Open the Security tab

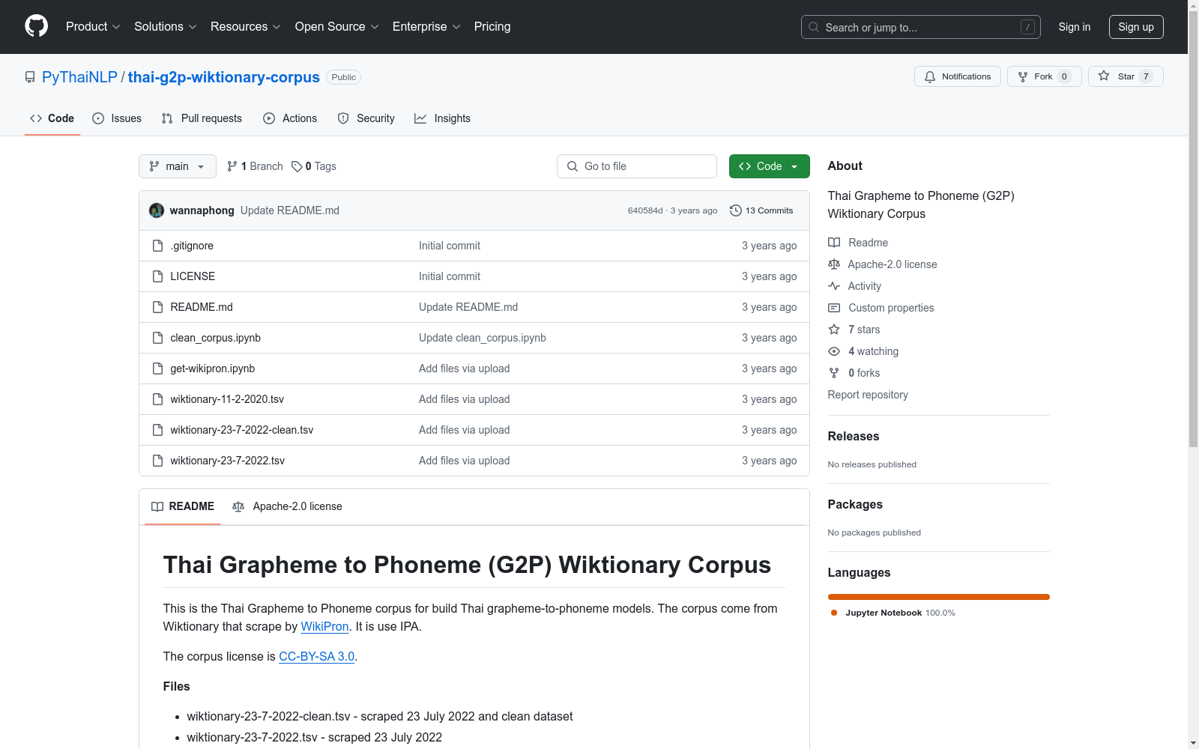click(x=366, y=118)
